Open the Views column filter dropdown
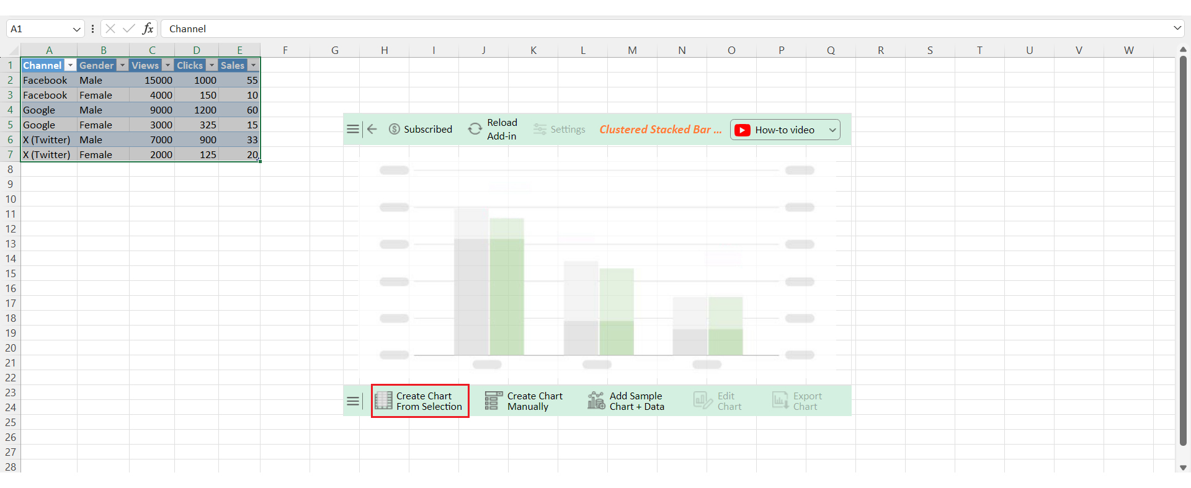The width and height of the screenshot is (1191, 488). 167,65
